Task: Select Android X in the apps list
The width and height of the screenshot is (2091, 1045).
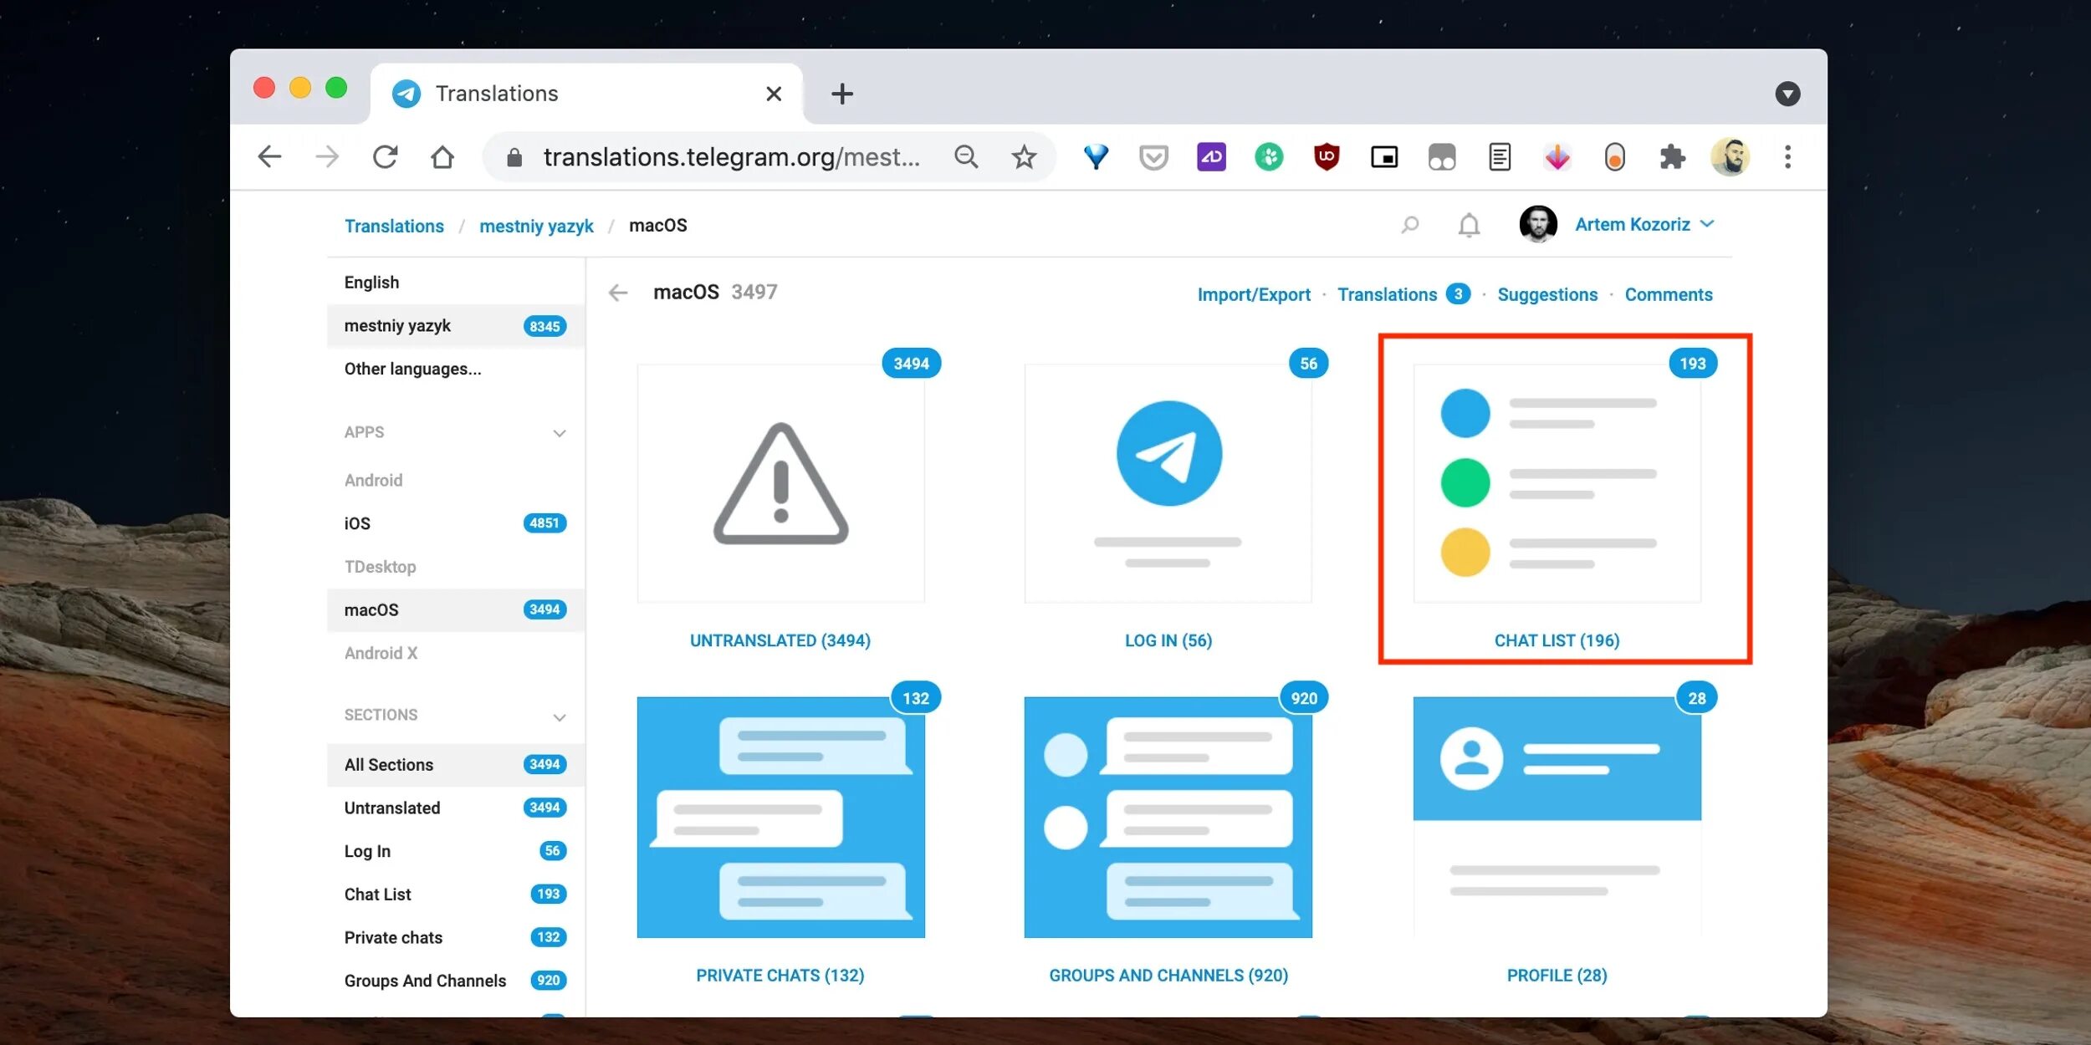Action: [456, 653]
